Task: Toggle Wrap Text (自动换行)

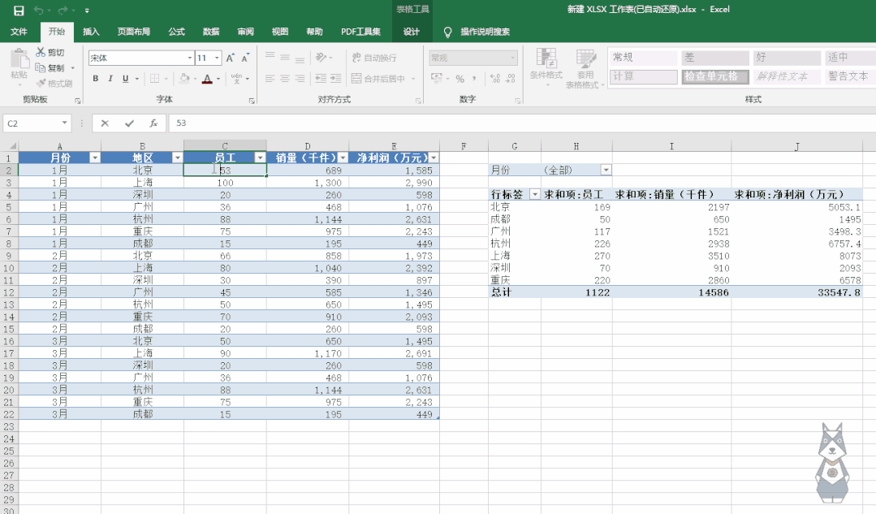Action: (374, 58)
